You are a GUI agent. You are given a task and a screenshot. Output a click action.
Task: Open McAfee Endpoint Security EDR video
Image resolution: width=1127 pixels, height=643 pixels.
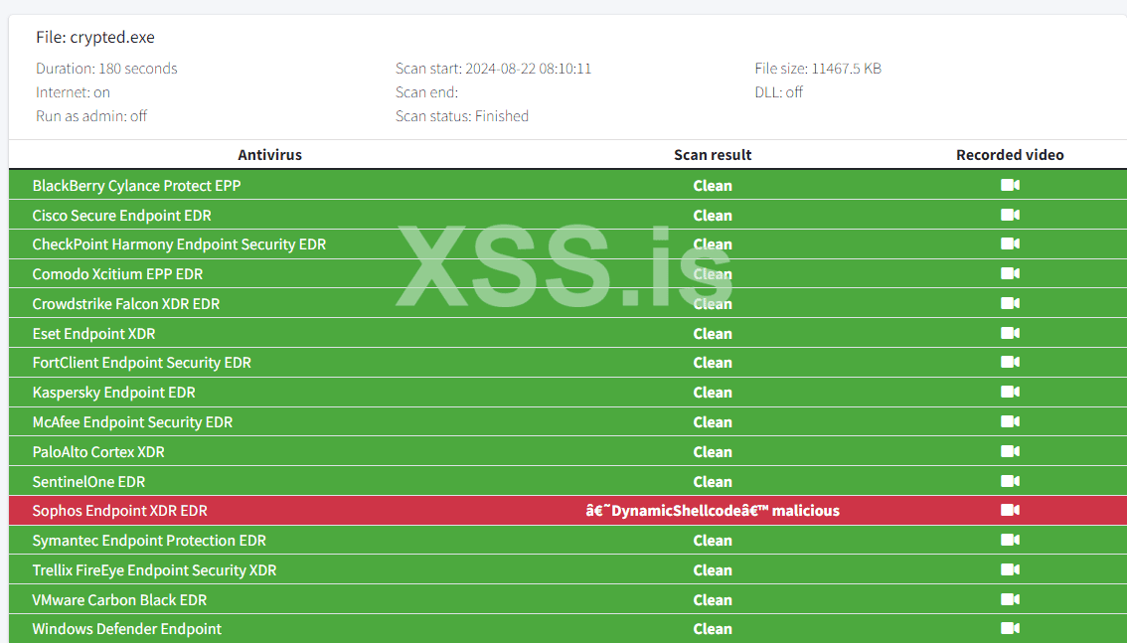click(1010, 421)
